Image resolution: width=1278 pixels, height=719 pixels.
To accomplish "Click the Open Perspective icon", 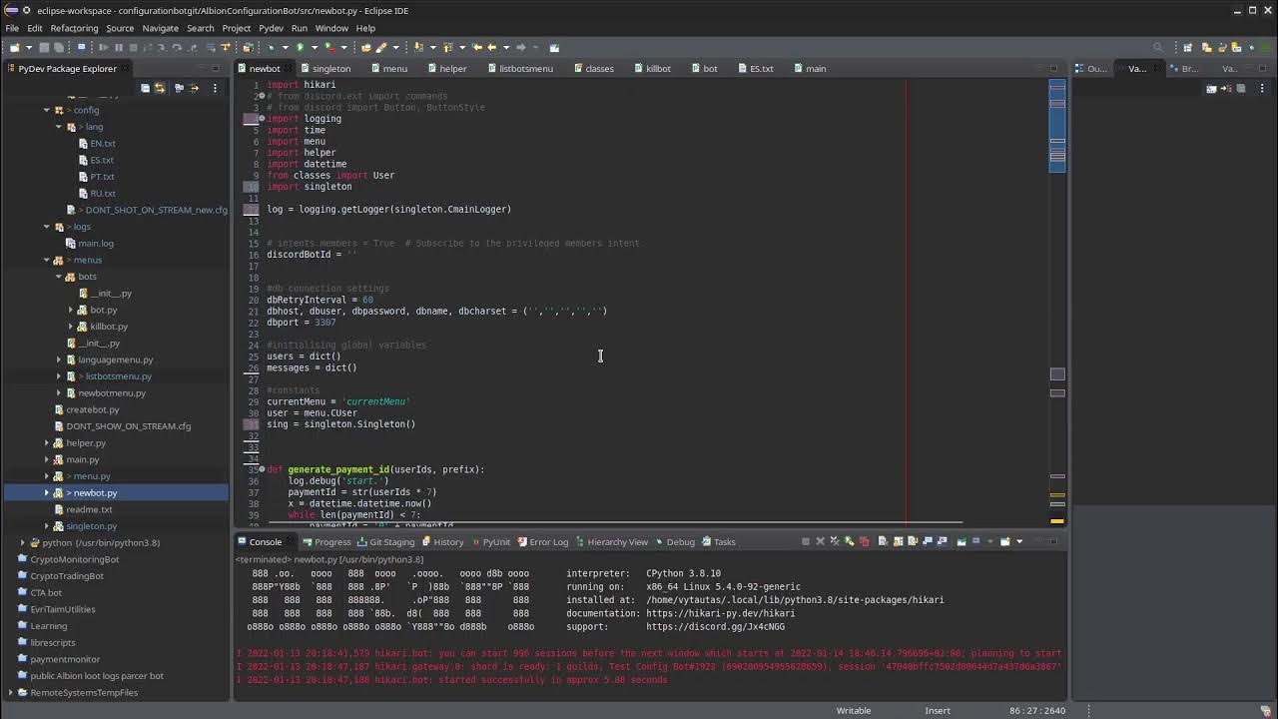I will (x=1189, y=47).
